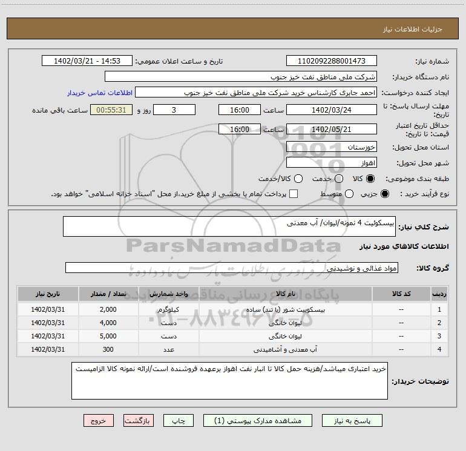The image size is (466, 451).
Task: Click the کیلوگرم unit cell
Action: (x=168, y=309)
